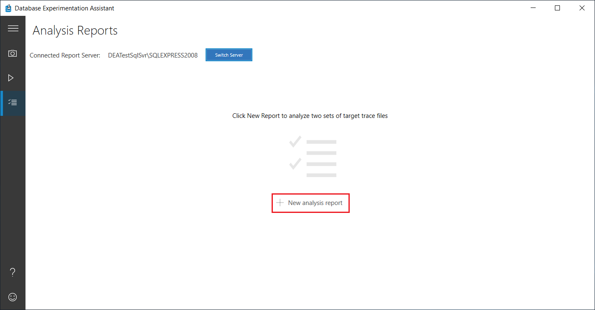Click the Analysis Reports heading

click(x=75, y=30)
